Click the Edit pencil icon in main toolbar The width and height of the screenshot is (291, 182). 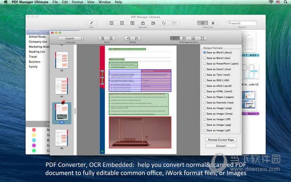(91, 23)
